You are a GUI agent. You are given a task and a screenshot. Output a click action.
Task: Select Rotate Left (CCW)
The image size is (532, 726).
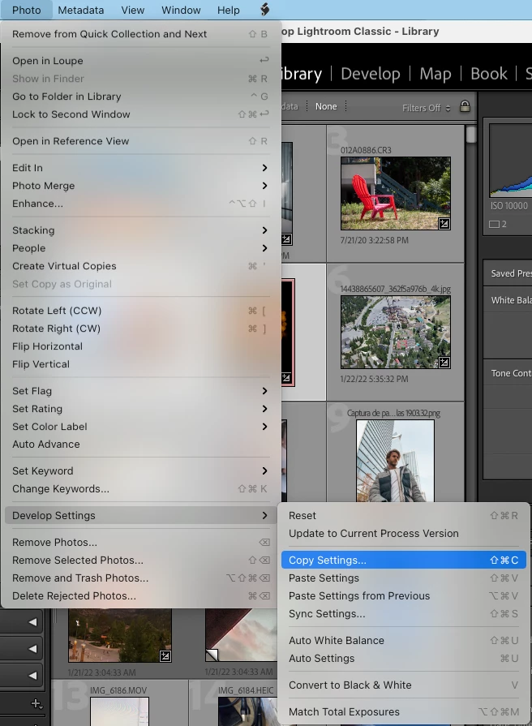click(139, 311)
